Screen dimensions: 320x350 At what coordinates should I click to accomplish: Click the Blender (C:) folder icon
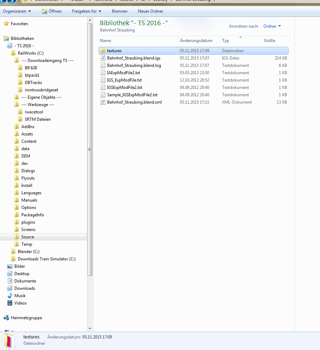(13, 252)
